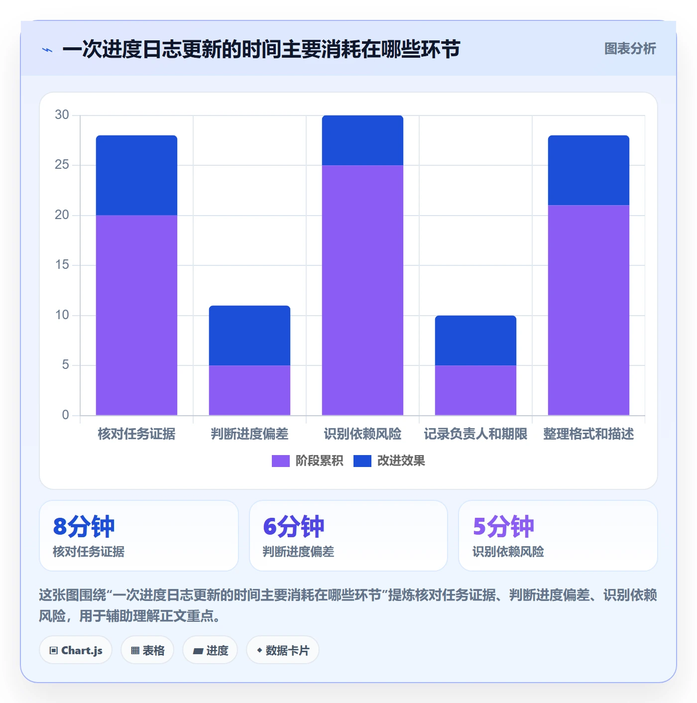Click the purple bar segment for 判断进度偏差
The height and width of the screenshot is (703, 697).
point(249,390)
